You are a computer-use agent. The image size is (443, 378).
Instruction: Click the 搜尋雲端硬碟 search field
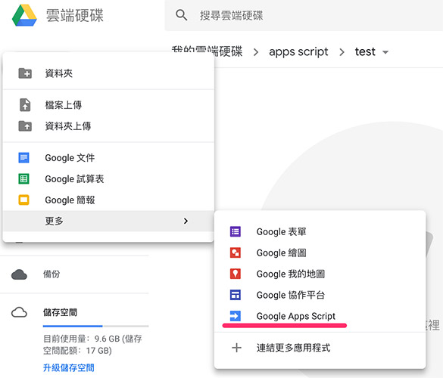pyautogui.click(x=304, y=15)
